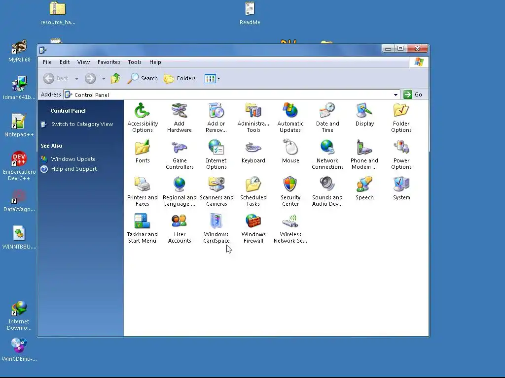Open Game Controllers icon
Image resolution: width=505 pixels, height=378 pixels.
(x=180, y=155)
